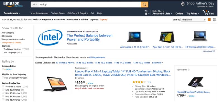This screenshot has width=218, height=102.
Task: Click the Intel Shop now link
Action: coord(73,44)
